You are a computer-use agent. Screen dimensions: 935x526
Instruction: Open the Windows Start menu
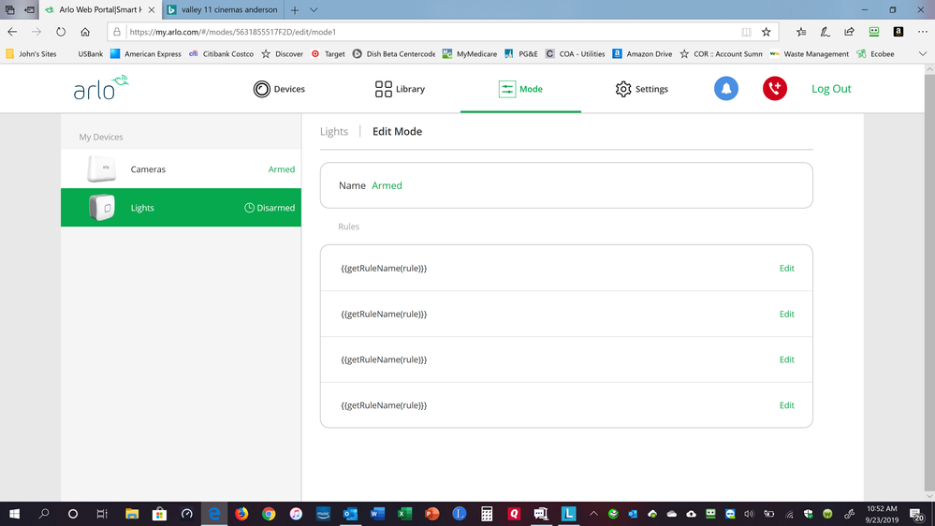(14, 514)
